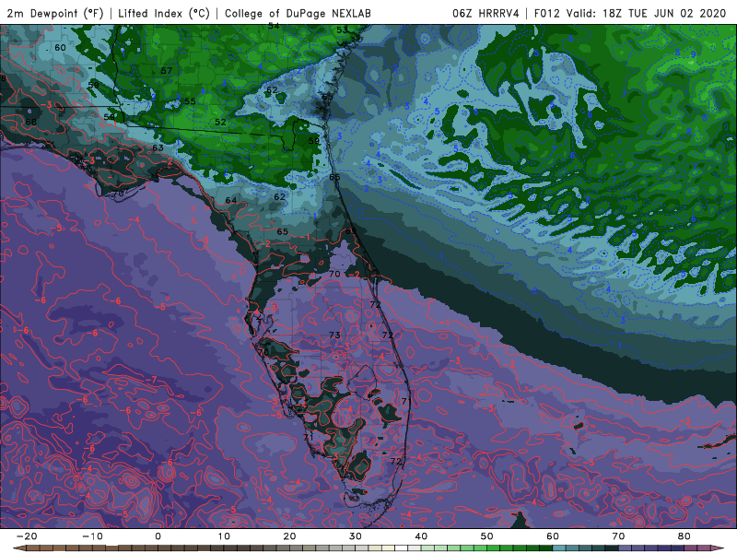Viewport: 737px width, 553px height.
Task: Click the left arrow end of the colorbar
Action: [18, 548]
